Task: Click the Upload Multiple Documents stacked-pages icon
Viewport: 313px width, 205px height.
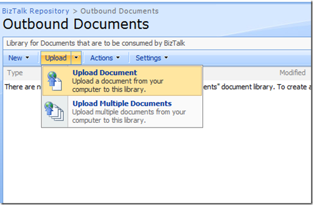Action: tap(54, 111)
